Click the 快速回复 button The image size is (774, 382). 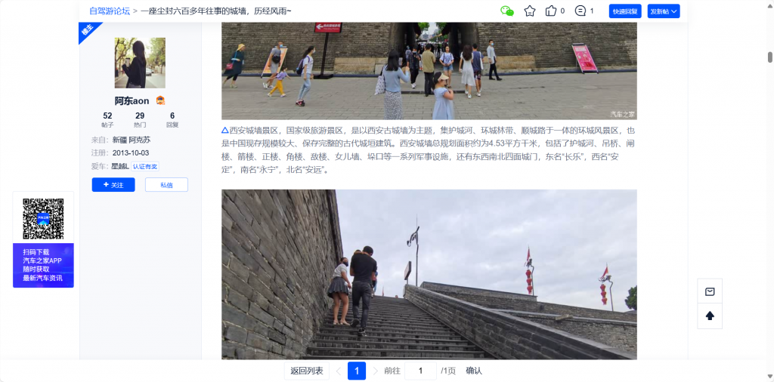click(625, 11)
